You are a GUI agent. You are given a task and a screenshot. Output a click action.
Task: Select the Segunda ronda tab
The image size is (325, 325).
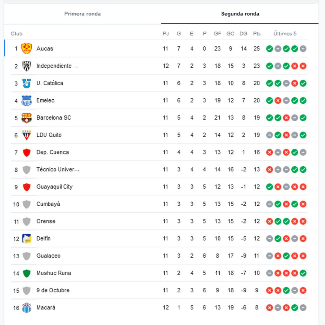(240, 14)
